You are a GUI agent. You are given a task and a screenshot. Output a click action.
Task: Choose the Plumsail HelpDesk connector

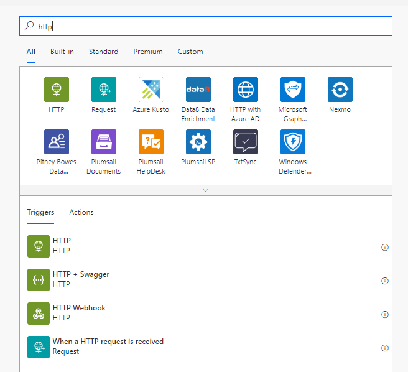coord(151,142)
